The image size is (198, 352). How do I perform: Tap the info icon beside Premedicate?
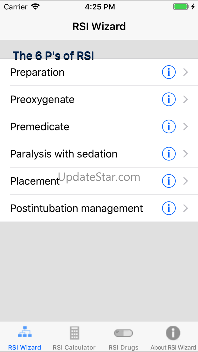pos(169,127)
